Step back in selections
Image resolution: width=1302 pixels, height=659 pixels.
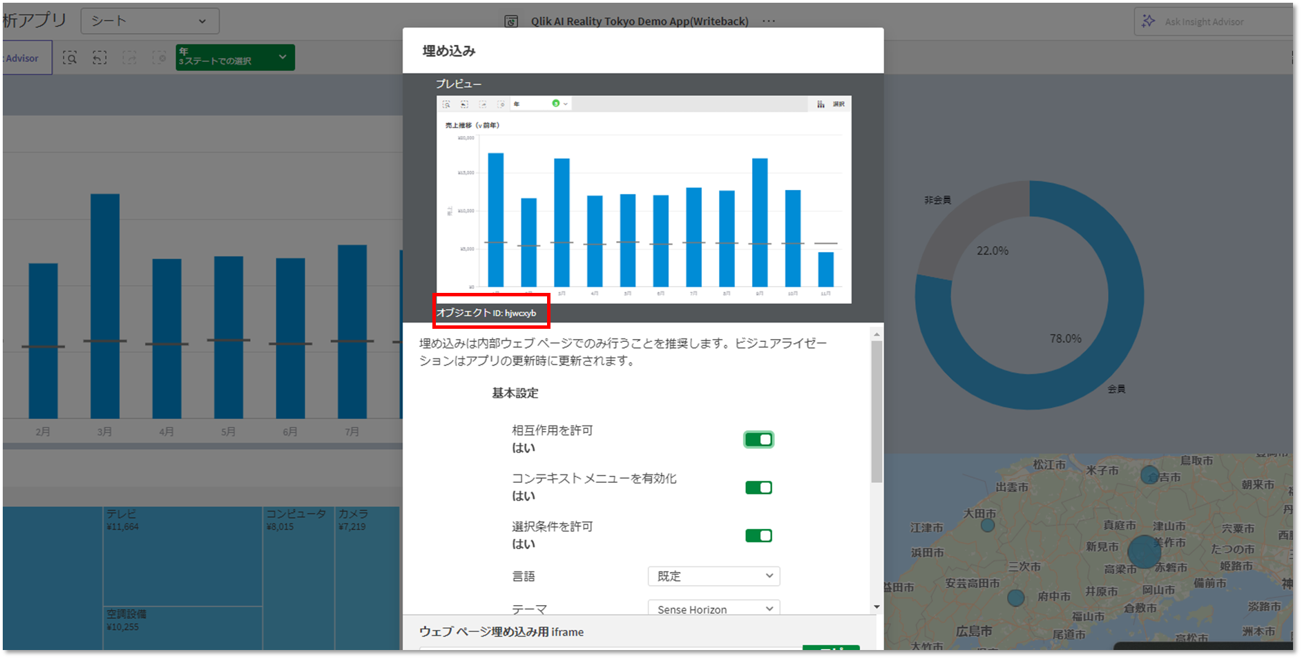coord(99,58)
